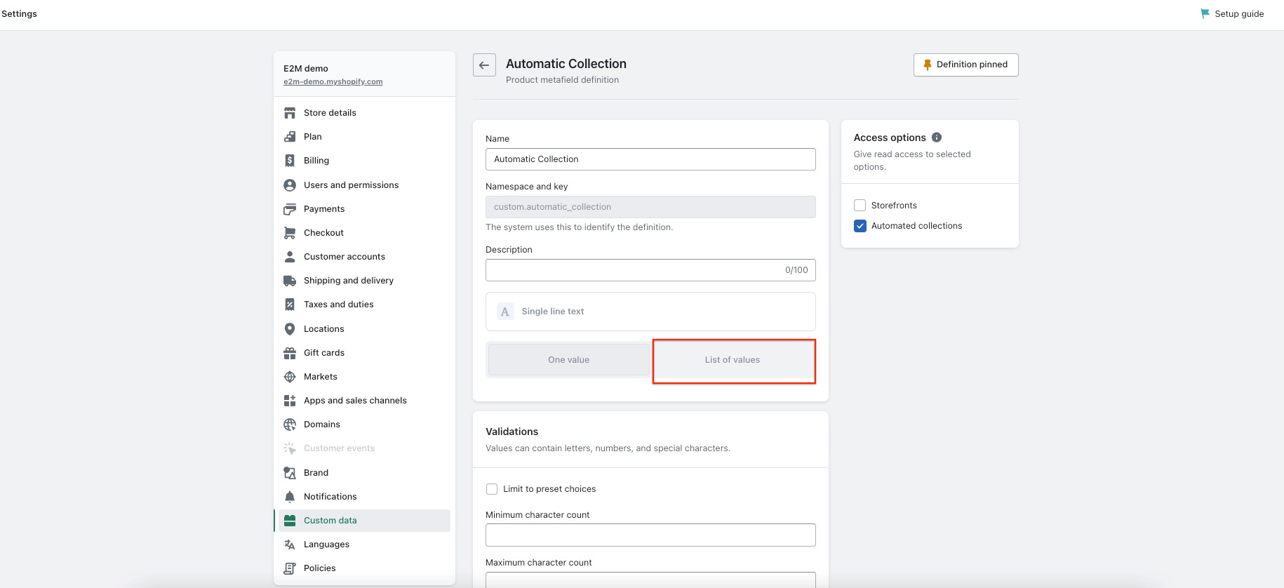Click the Markets globe icon
Screen dimensions: 1284x588
click(289, 377)
